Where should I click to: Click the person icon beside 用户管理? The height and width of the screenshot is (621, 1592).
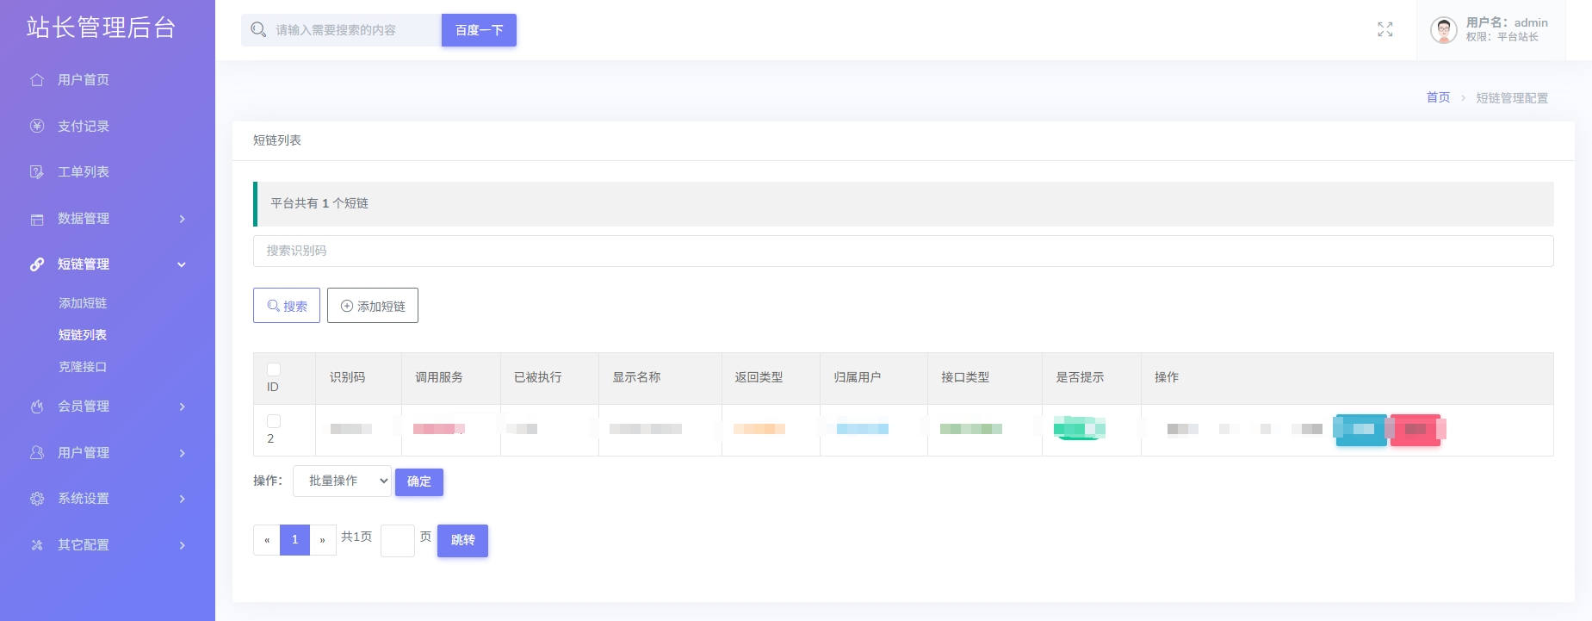(37, 452)
